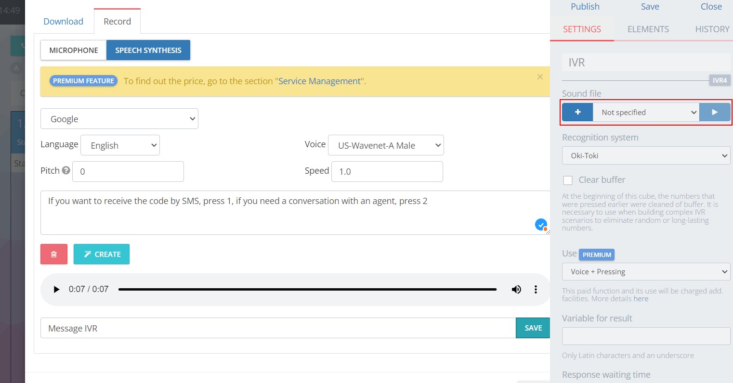Click the Variable for result input field
This screenshot has width=733, height=383.
click(646, 336)
